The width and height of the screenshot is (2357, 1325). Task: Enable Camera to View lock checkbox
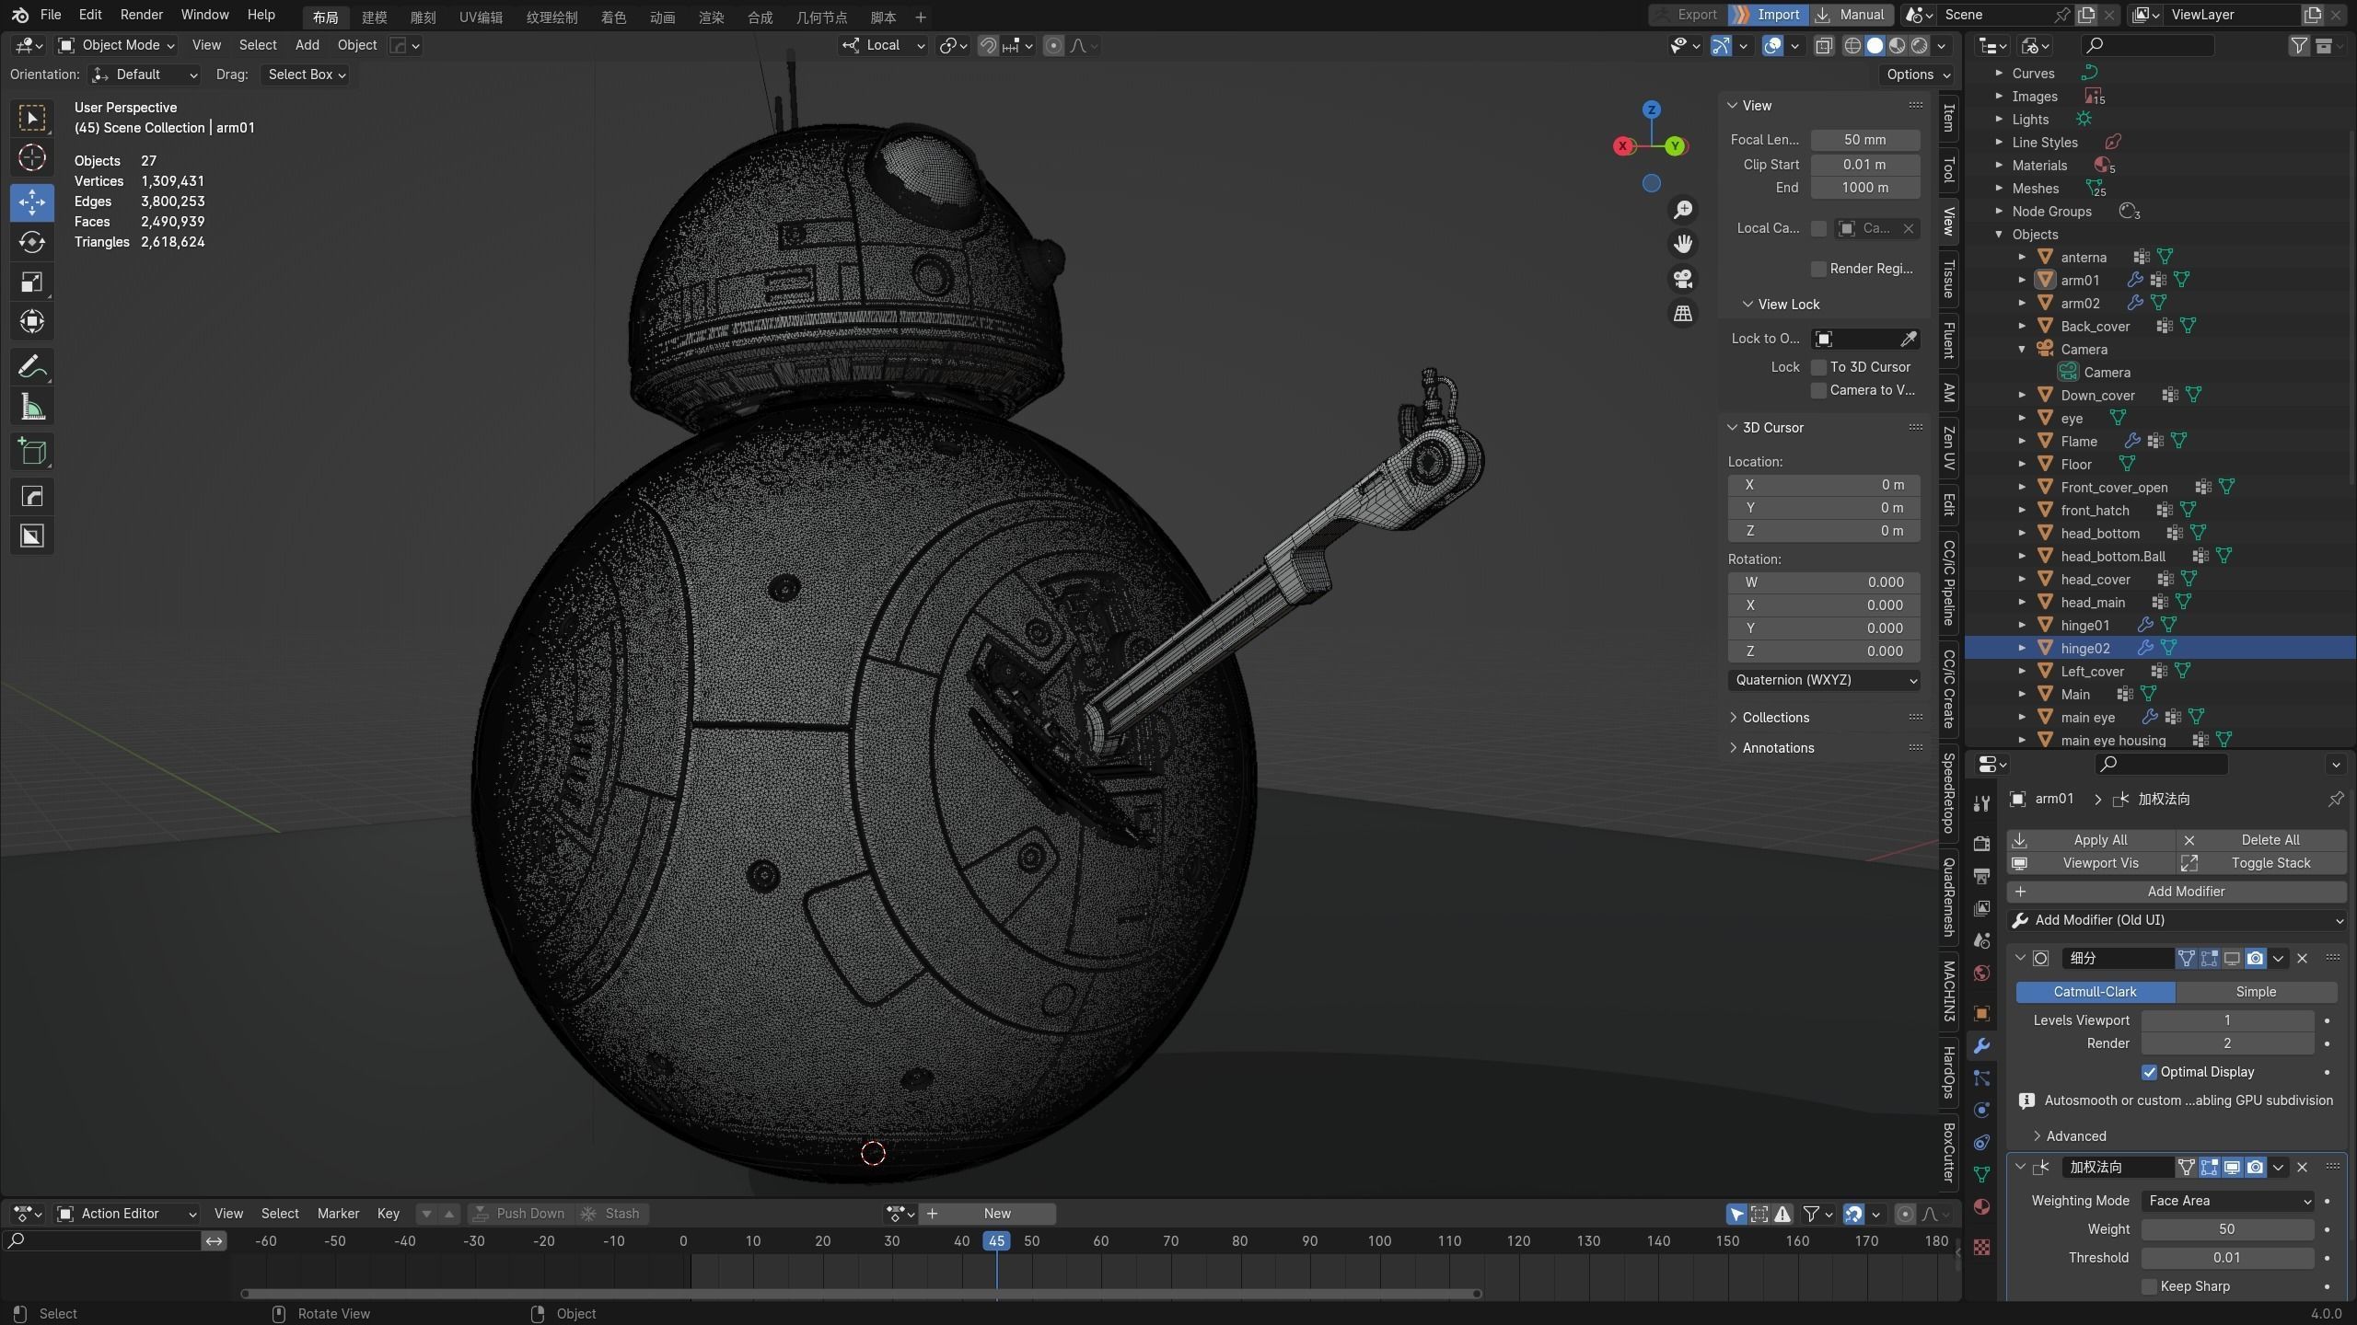(1818, 390)
